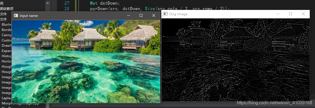Click the tropical photo in input name window
The image size is (315, 108).
(x=86, y=61)
